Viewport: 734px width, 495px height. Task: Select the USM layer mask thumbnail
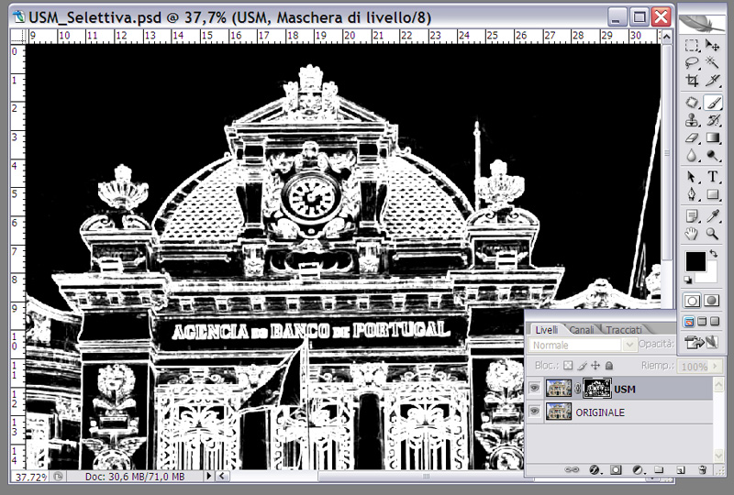(x=596, y=389)
